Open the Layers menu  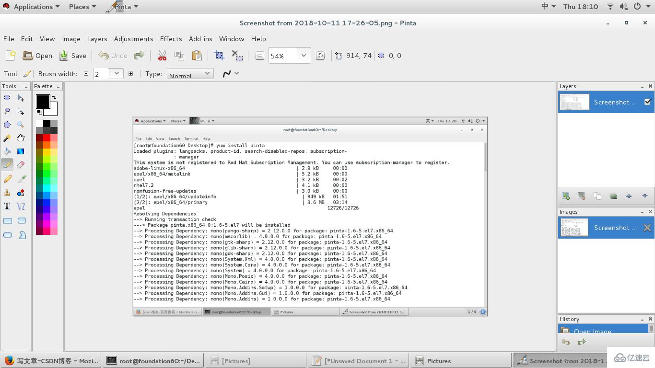click(x=97, y=39)
